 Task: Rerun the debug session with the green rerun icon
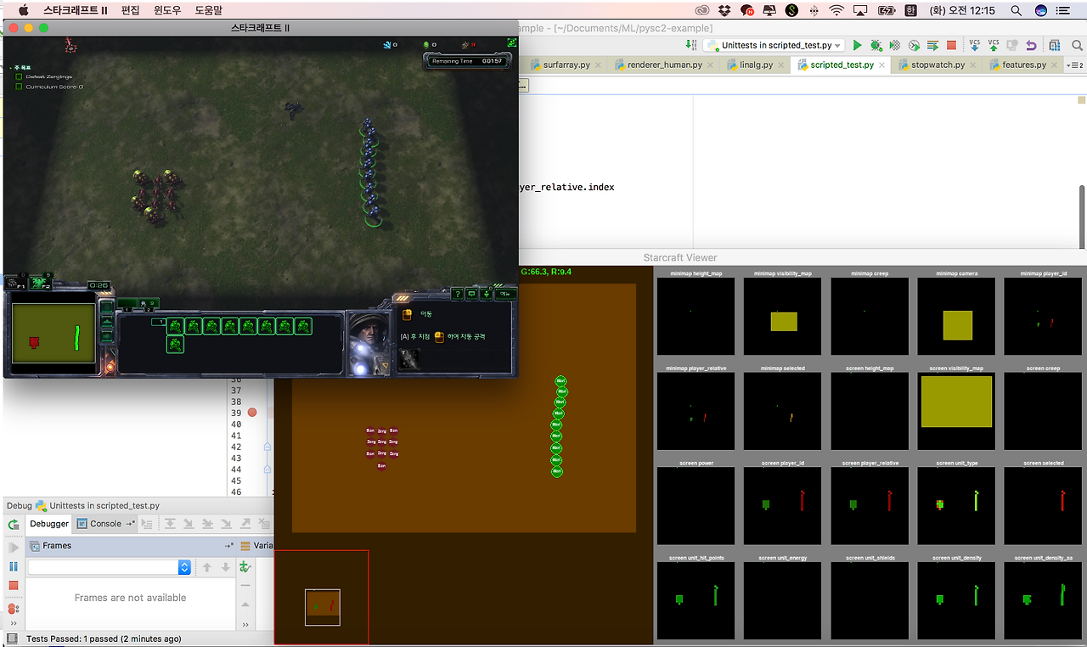14,525
